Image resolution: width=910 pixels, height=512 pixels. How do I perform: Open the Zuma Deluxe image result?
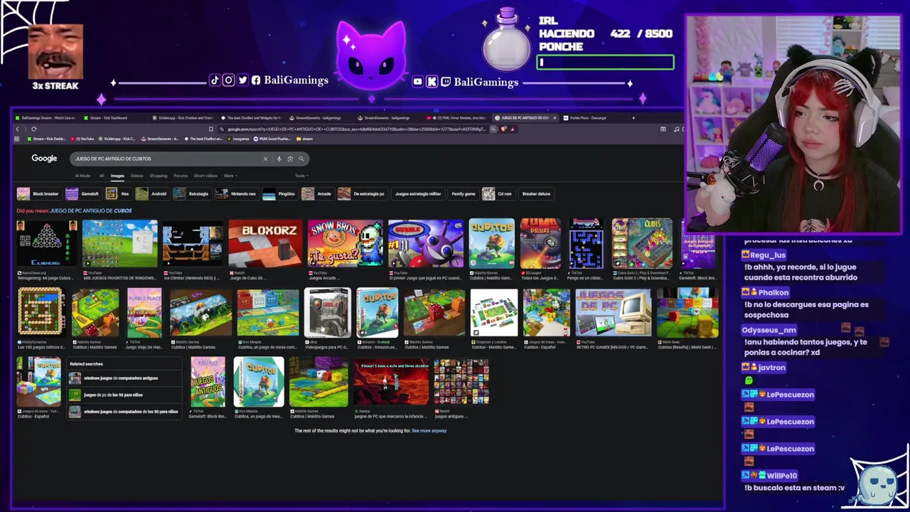point(540,242)
